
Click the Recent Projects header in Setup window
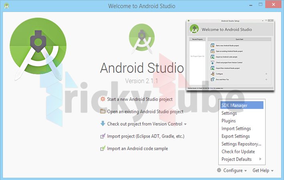(x=197, y=39)
